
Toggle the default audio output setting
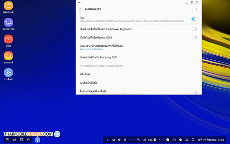194,92
